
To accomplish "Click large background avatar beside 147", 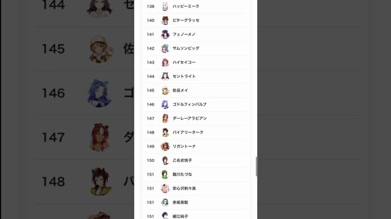I will point(100,137).
